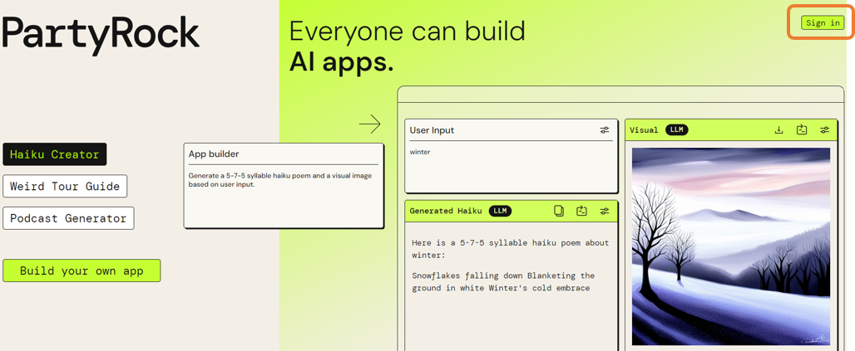Click the "Generated Haiku" widget title
Viewport: 855px width, 351px height.
tap(446, 211)
